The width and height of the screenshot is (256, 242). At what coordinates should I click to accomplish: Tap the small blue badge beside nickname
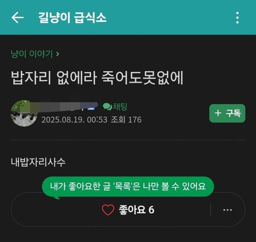point(91,108)
